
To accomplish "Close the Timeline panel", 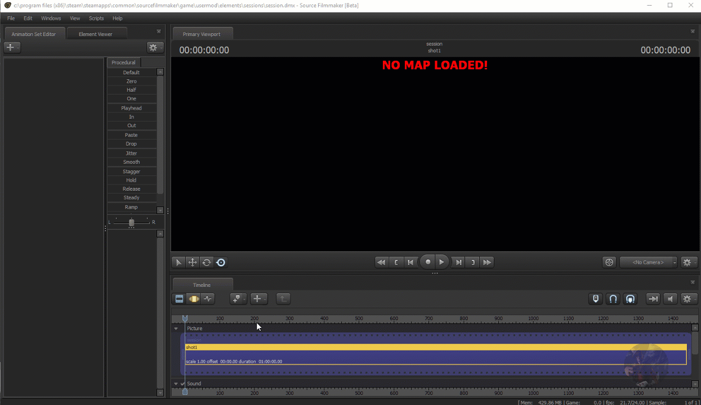I will point(693,282).
